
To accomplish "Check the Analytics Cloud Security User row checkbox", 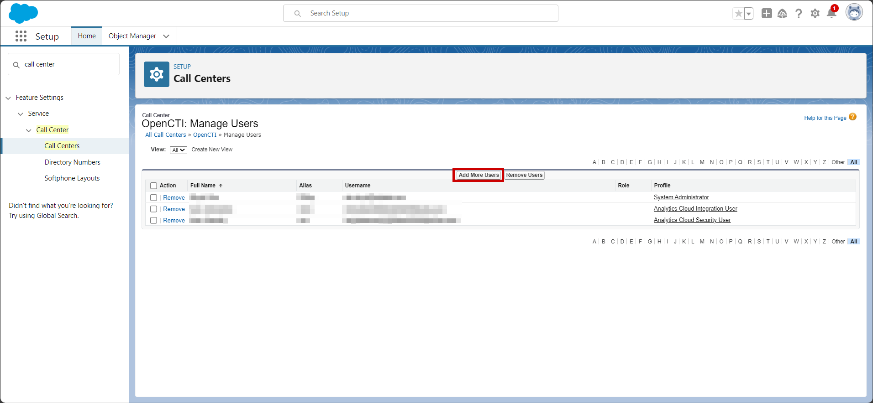I will (154, 220).
